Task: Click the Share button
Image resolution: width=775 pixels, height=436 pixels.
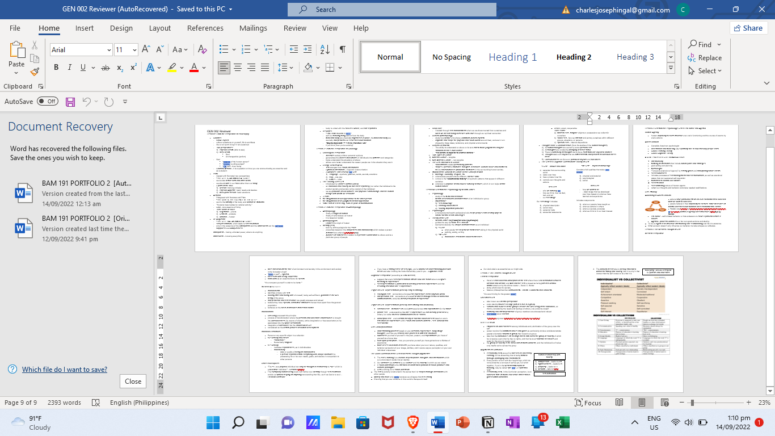Action: [748, 28]
